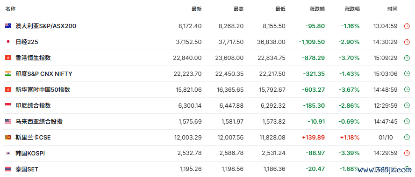This screenshot has height=177, width=415.
Task: Sort by the 涨跌幅 column header
Action: pos(352,9)
